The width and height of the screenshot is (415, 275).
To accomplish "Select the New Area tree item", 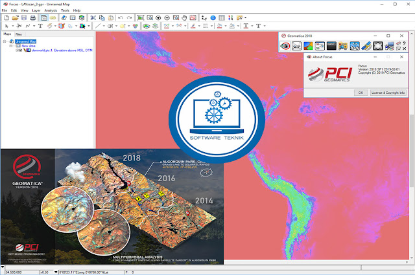I will (29, 46).
